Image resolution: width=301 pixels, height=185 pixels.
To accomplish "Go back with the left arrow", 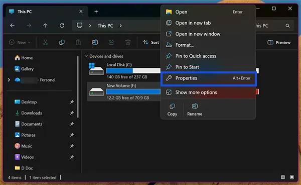I will point(13,26).
